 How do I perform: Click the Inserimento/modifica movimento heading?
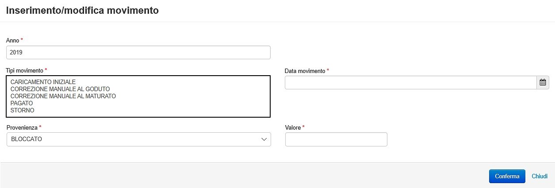click(x=82, y=10)
